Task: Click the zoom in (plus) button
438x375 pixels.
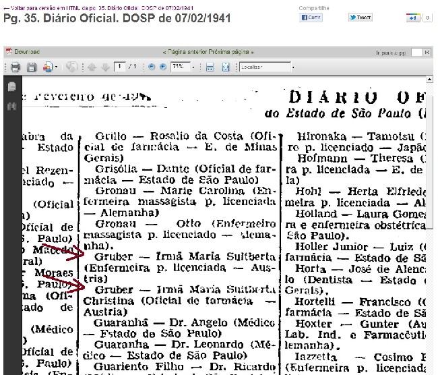Action: pos(162,67)
